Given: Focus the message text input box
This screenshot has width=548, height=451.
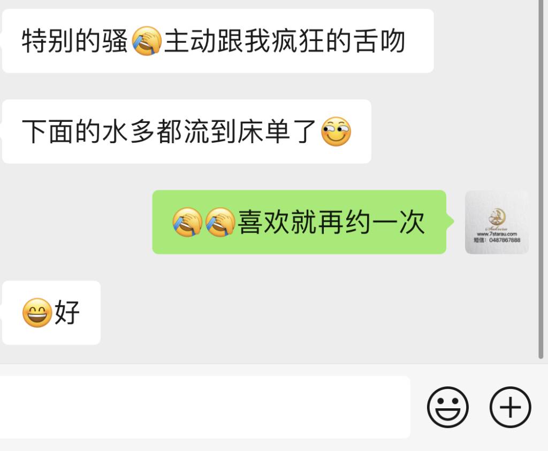Looking at the screenshot, I should coord(205,407).
